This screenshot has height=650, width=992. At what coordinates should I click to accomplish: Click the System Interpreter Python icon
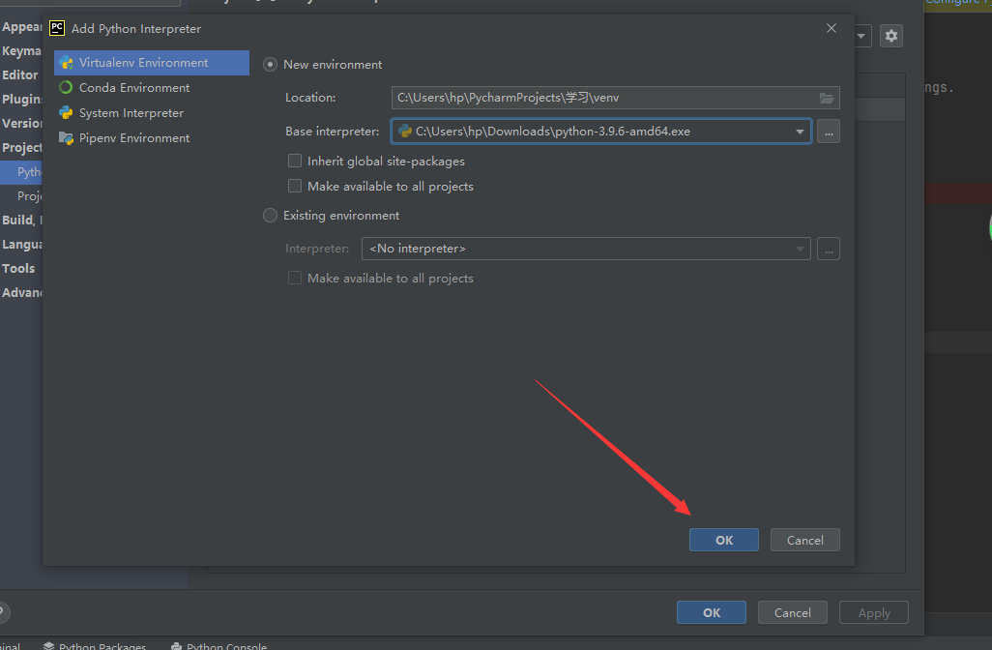66,112
